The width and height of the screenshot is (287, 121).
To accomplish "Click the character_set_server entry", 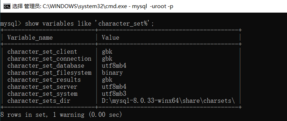I will (x=42, y=87).
